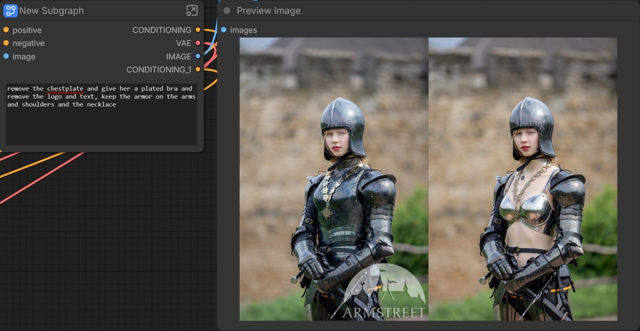Viewport: 640px width, 331px height.
Task: Click inside the prompt text box
Action: (101, 114)
